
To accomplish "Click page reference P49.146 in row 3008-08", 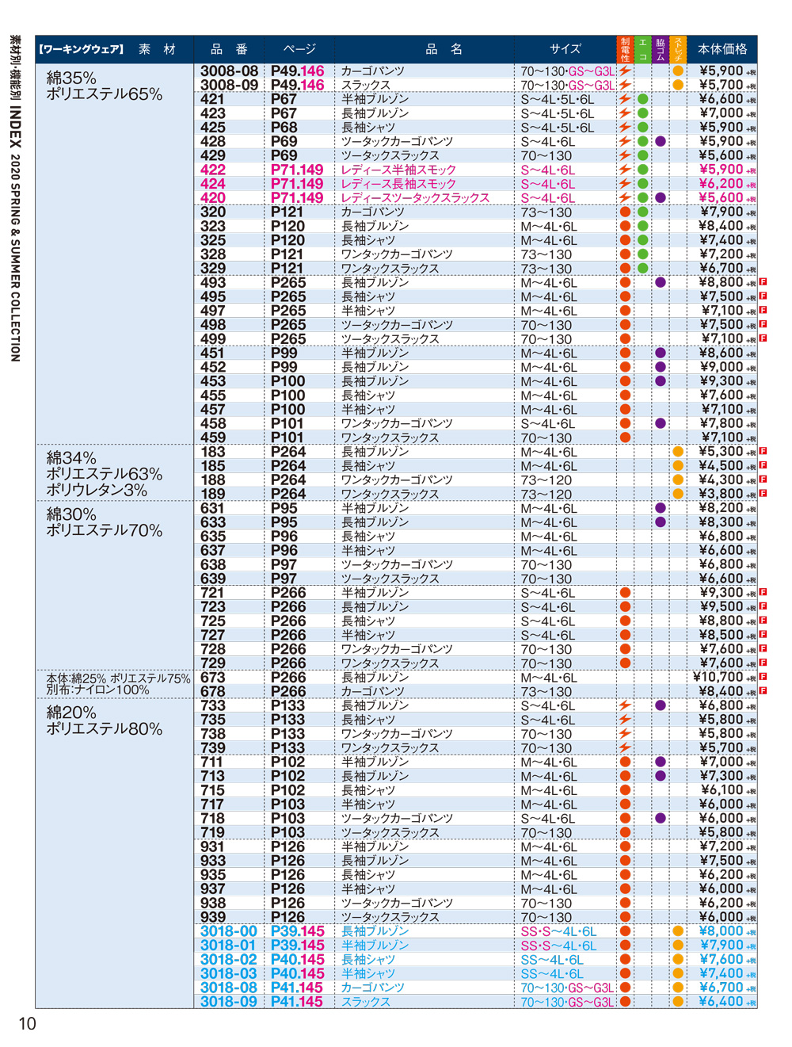I will pos(297,71).
